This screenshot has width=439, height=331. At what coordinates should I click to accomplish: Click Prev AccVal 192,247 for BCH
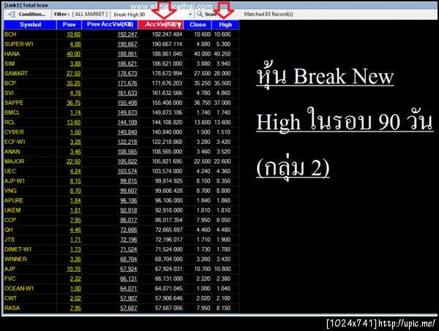127,34
